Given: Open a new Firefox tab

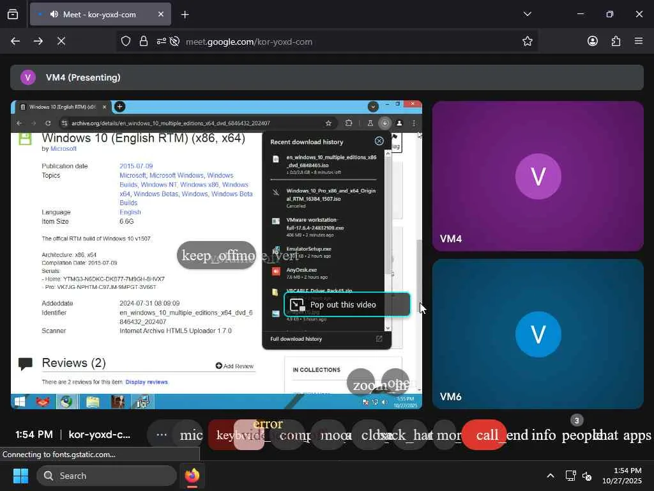Looking at the screenshot, I should point(185,15).
